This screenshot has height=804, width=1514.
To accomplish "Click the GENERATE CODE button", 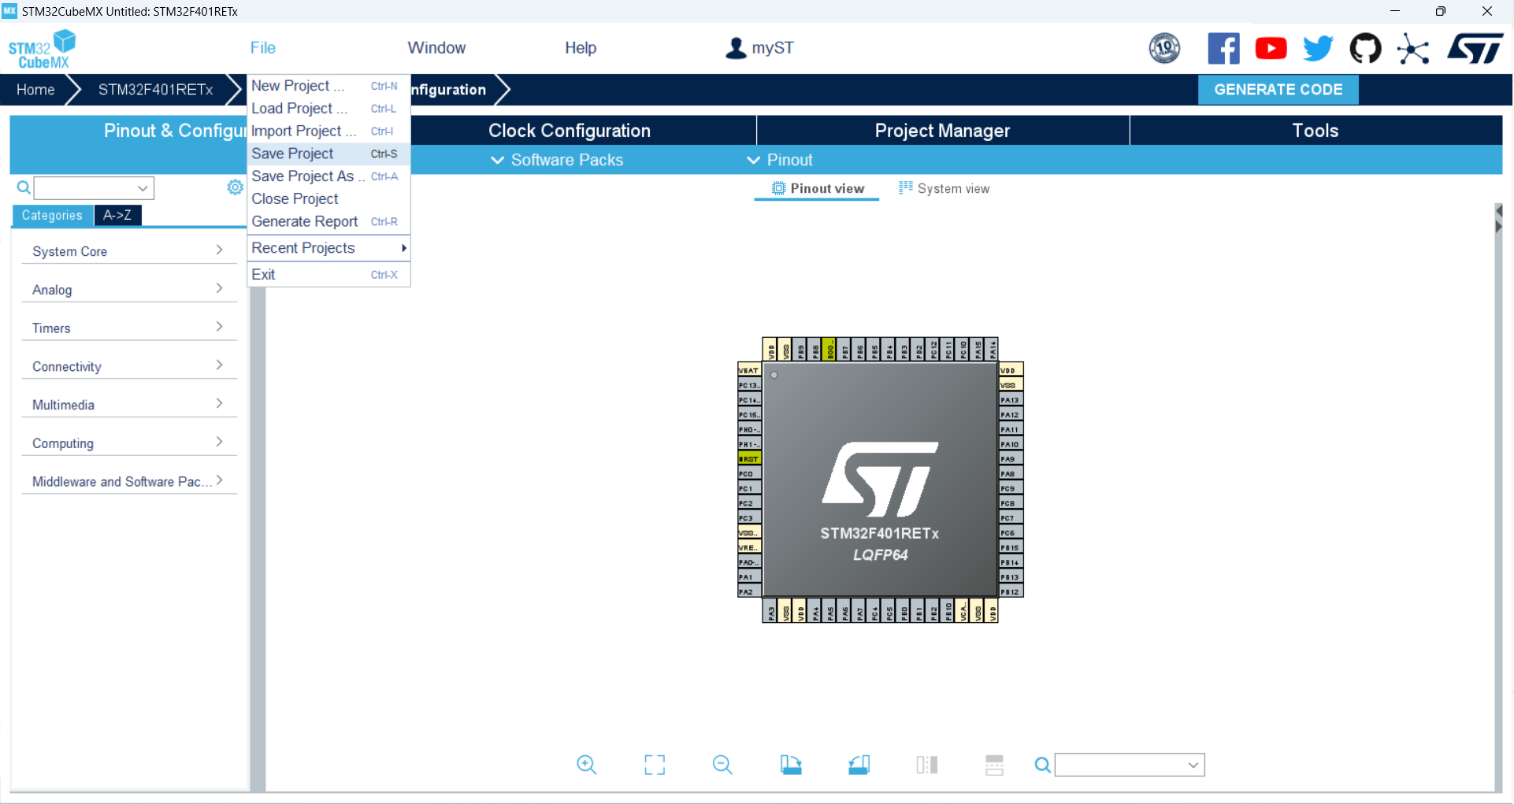I will [x=1278, y=90].
